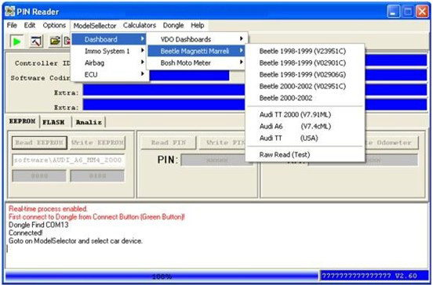Viewport: 433px width, 285px height.
Task: Click the software\AUDI_A6_MM4_2000 path field
Action: click(68, 161)
